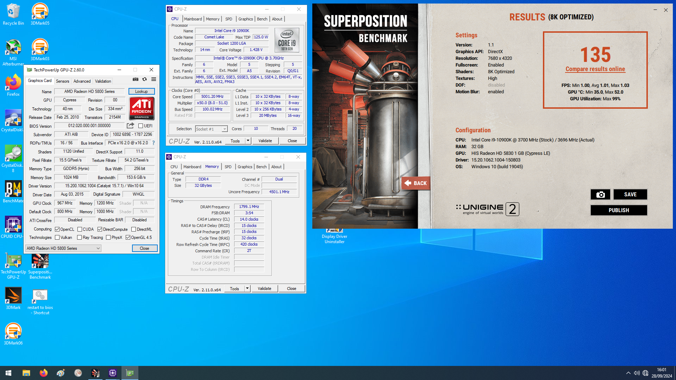Open the 3DMark03 desktop shortcut

(x=40, y=50)
